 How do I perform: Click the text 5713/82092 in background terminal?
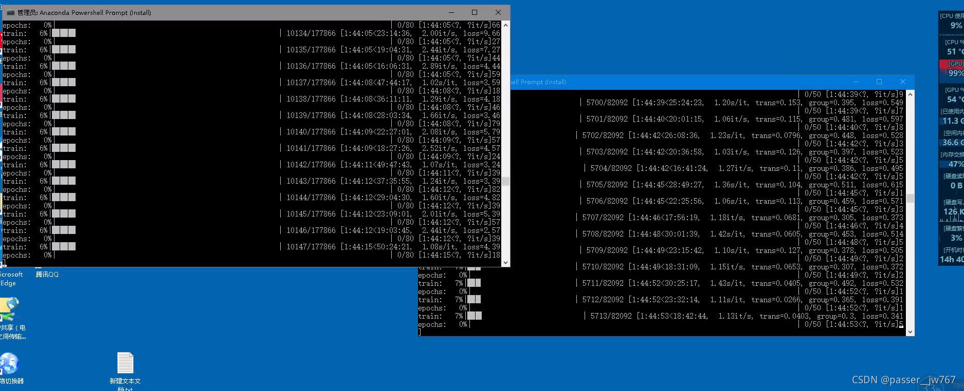point(611,316)
